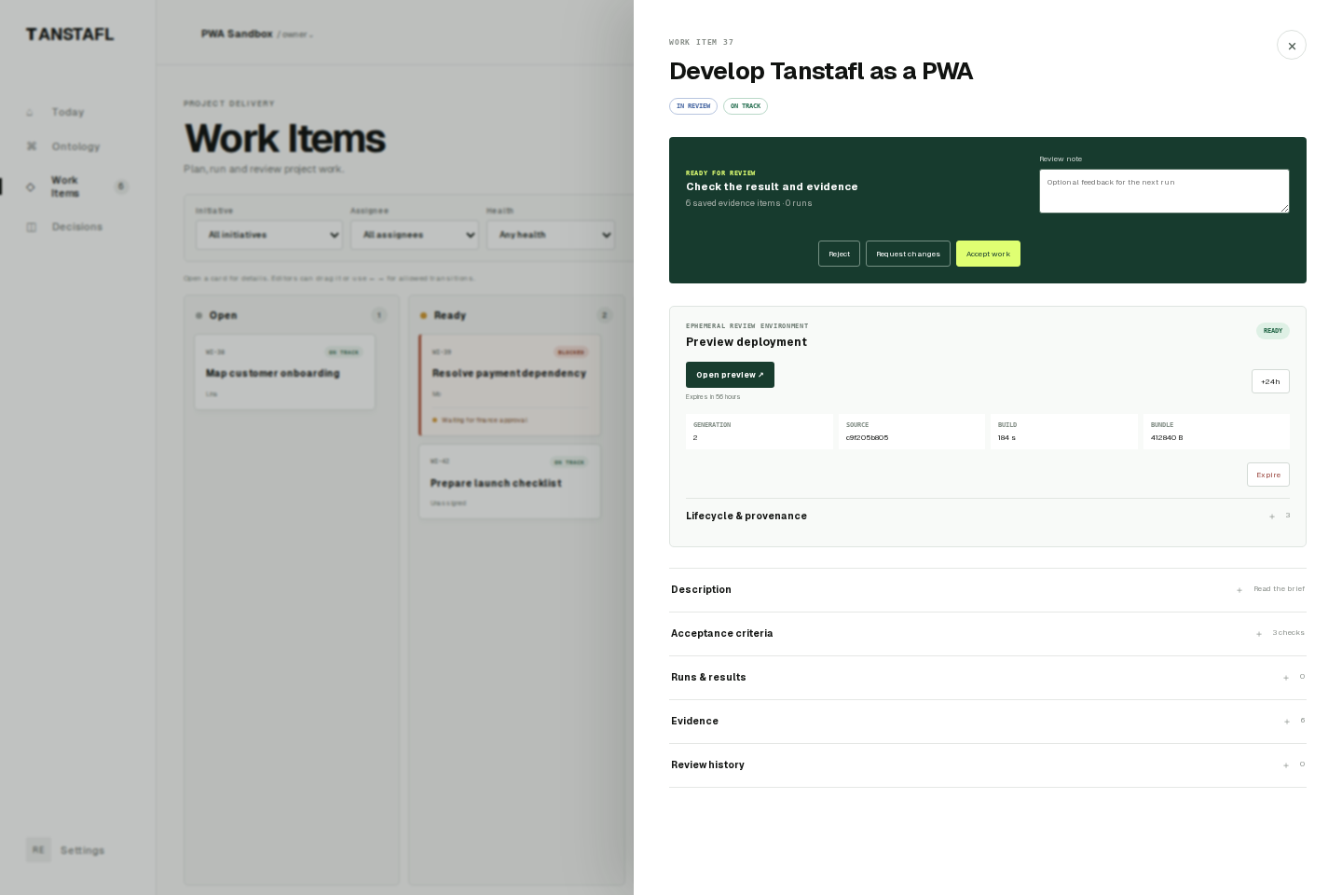
Task: Open the All assignees dropdown
Action: [x=415, y=235]
